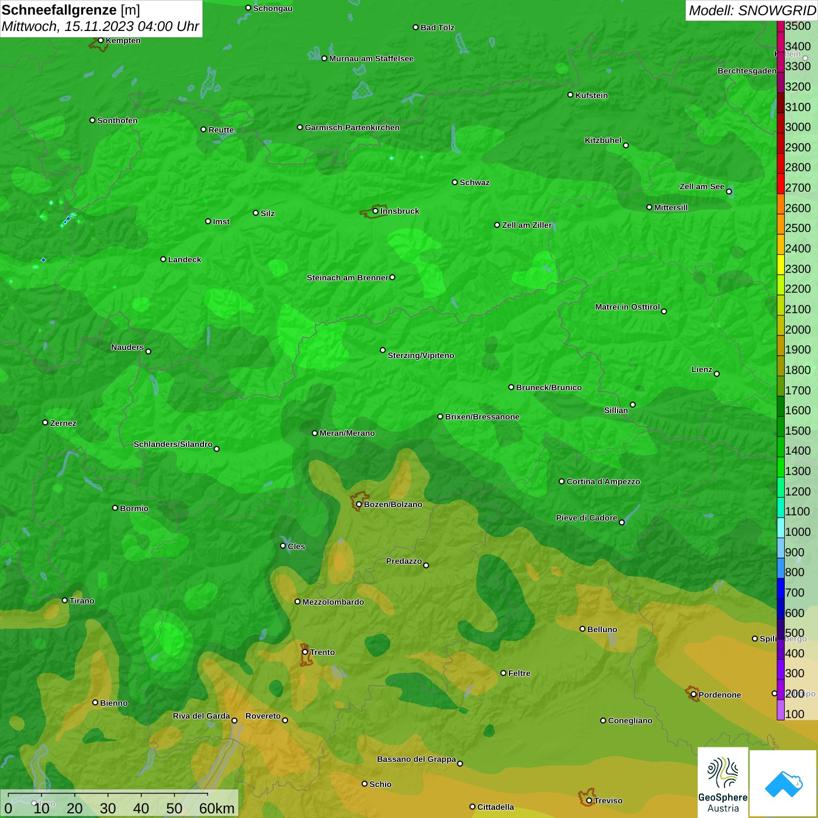Viewport: 818px width, 818px height.
Task: Click the Garmisch-Partenkirchen label
Action: (352, 127)
